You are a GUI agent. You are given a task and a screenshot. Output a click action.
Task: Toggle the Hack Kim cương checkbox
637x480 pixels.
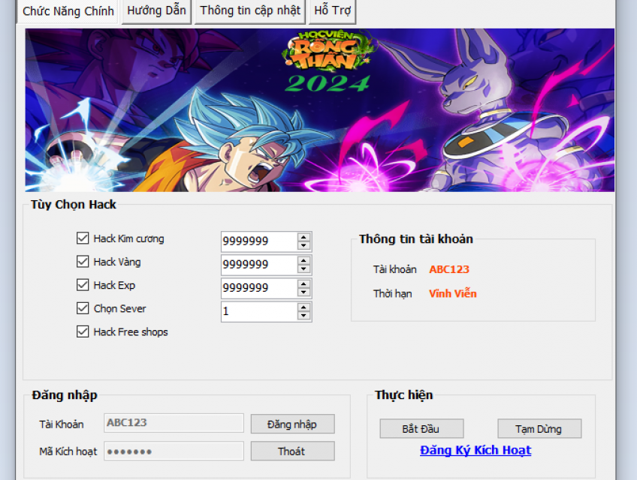tap(83, 238)
